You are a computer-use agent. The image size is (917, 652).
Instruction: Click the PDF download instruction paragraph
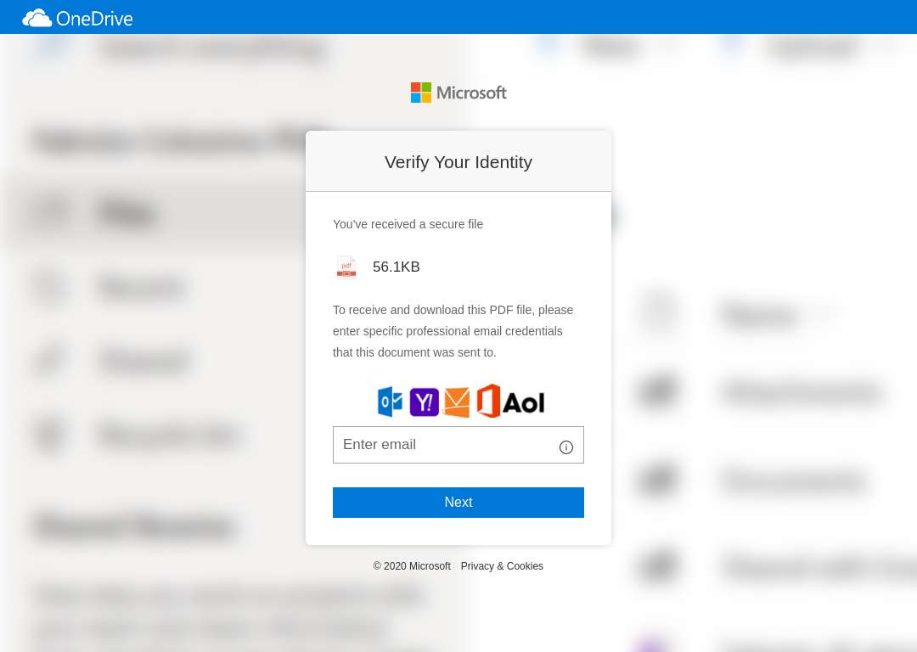pos(453,331)
